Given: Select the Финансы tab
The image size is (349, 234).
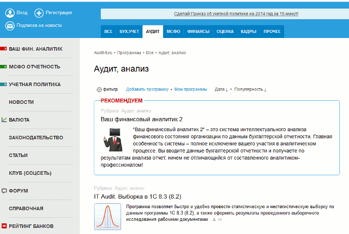Looking at the screenshot, I should pyautogui.click(x=198, y=31).
